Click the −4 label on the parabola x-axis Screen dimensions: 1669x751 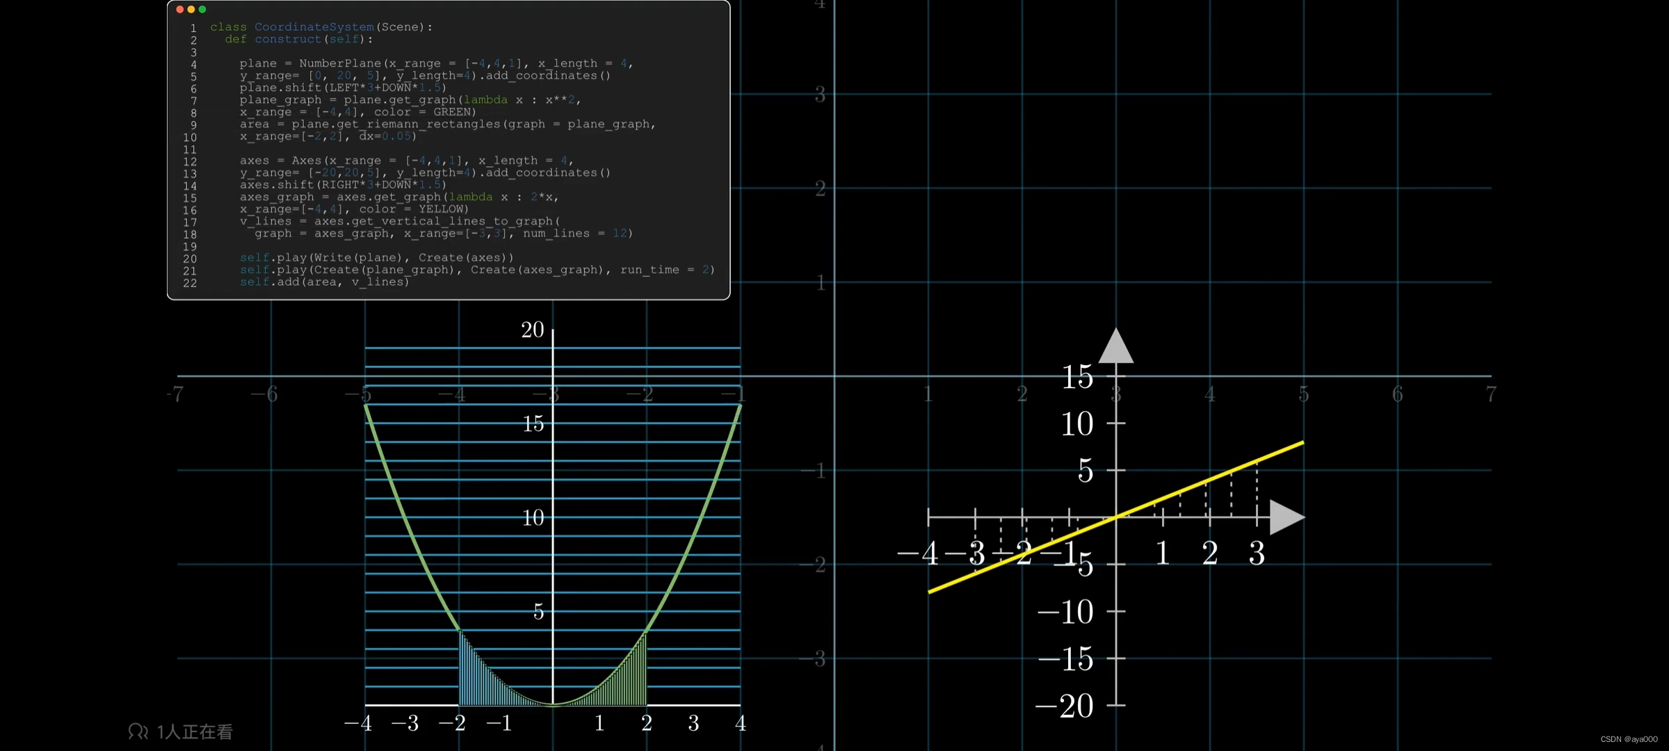(358, 723)
